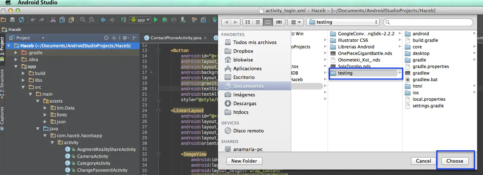This screenshot has width=483, height=175.
Task: Open the ContactPhoneActivity.java editor tab
Action: pyautogui.click(x=176, y=38)
